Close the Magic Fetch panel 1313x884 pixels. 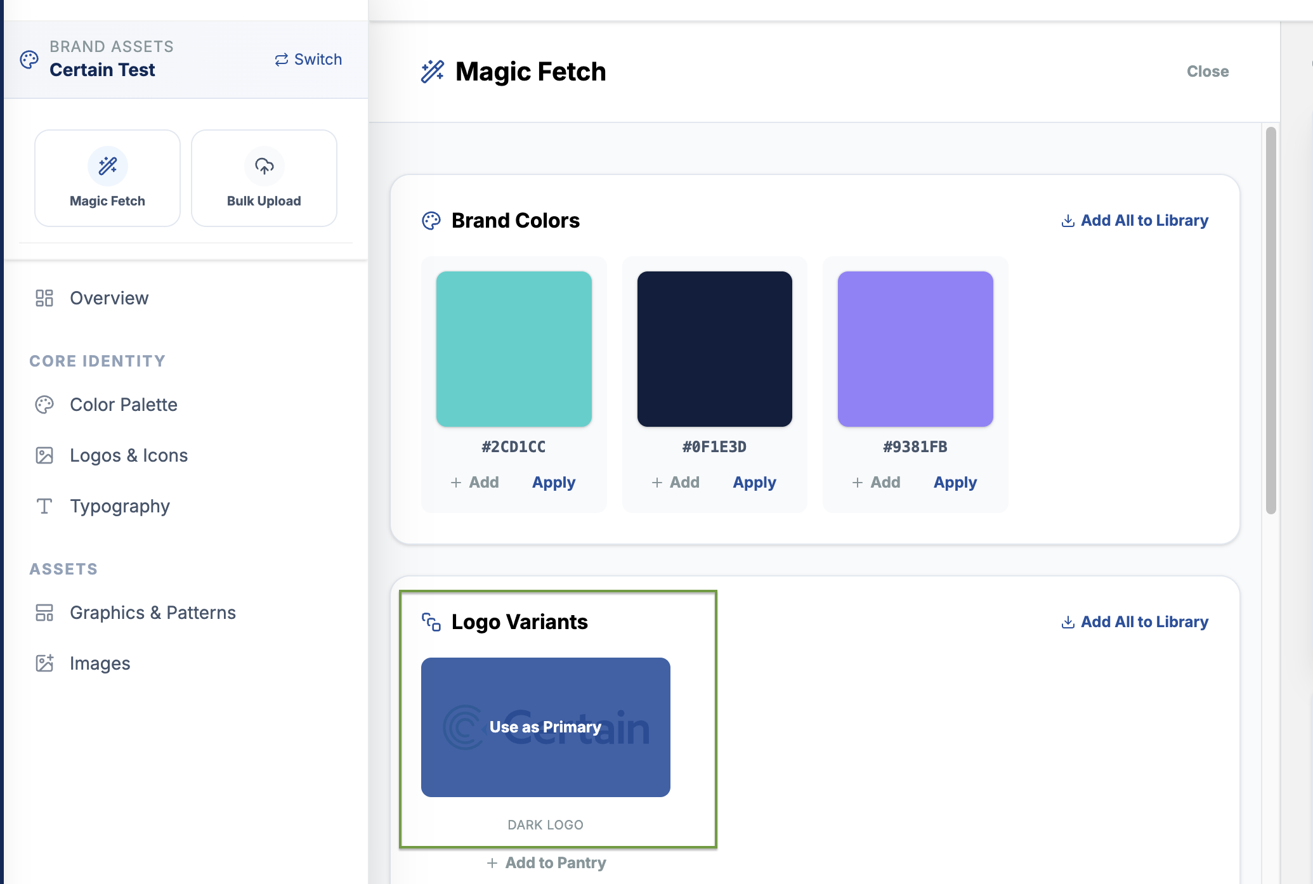1208,72
